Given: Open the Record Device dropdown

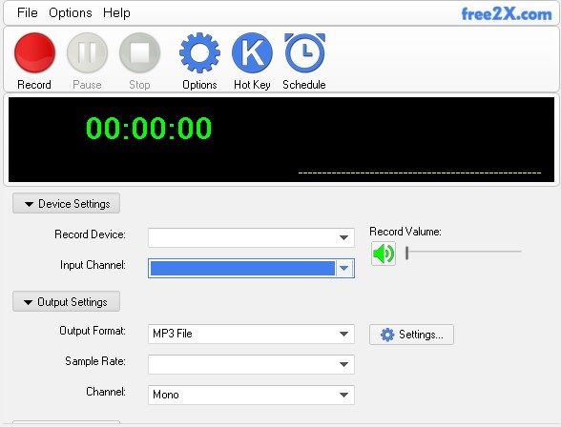Looking at the screenshot, I should tap(251, 237).
